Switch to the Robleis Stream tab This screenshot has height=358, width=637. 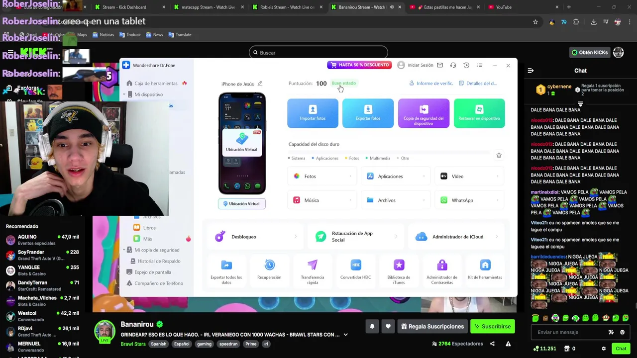point(287,7)
